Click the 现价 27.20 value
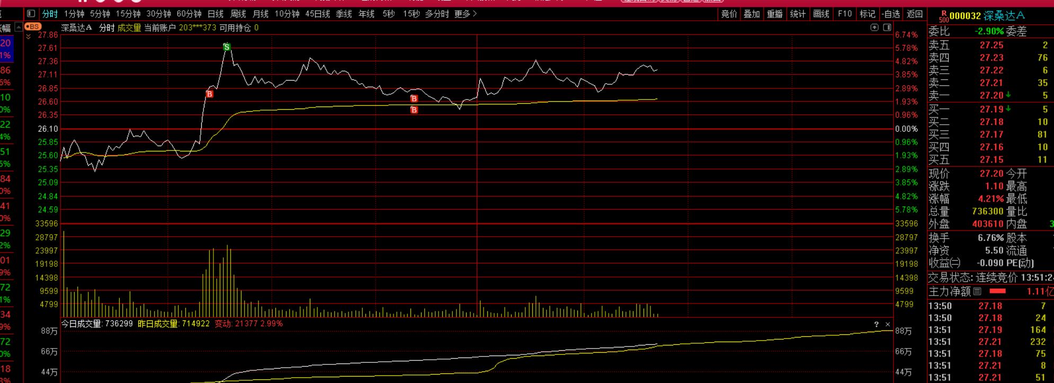 coord(992,174)
